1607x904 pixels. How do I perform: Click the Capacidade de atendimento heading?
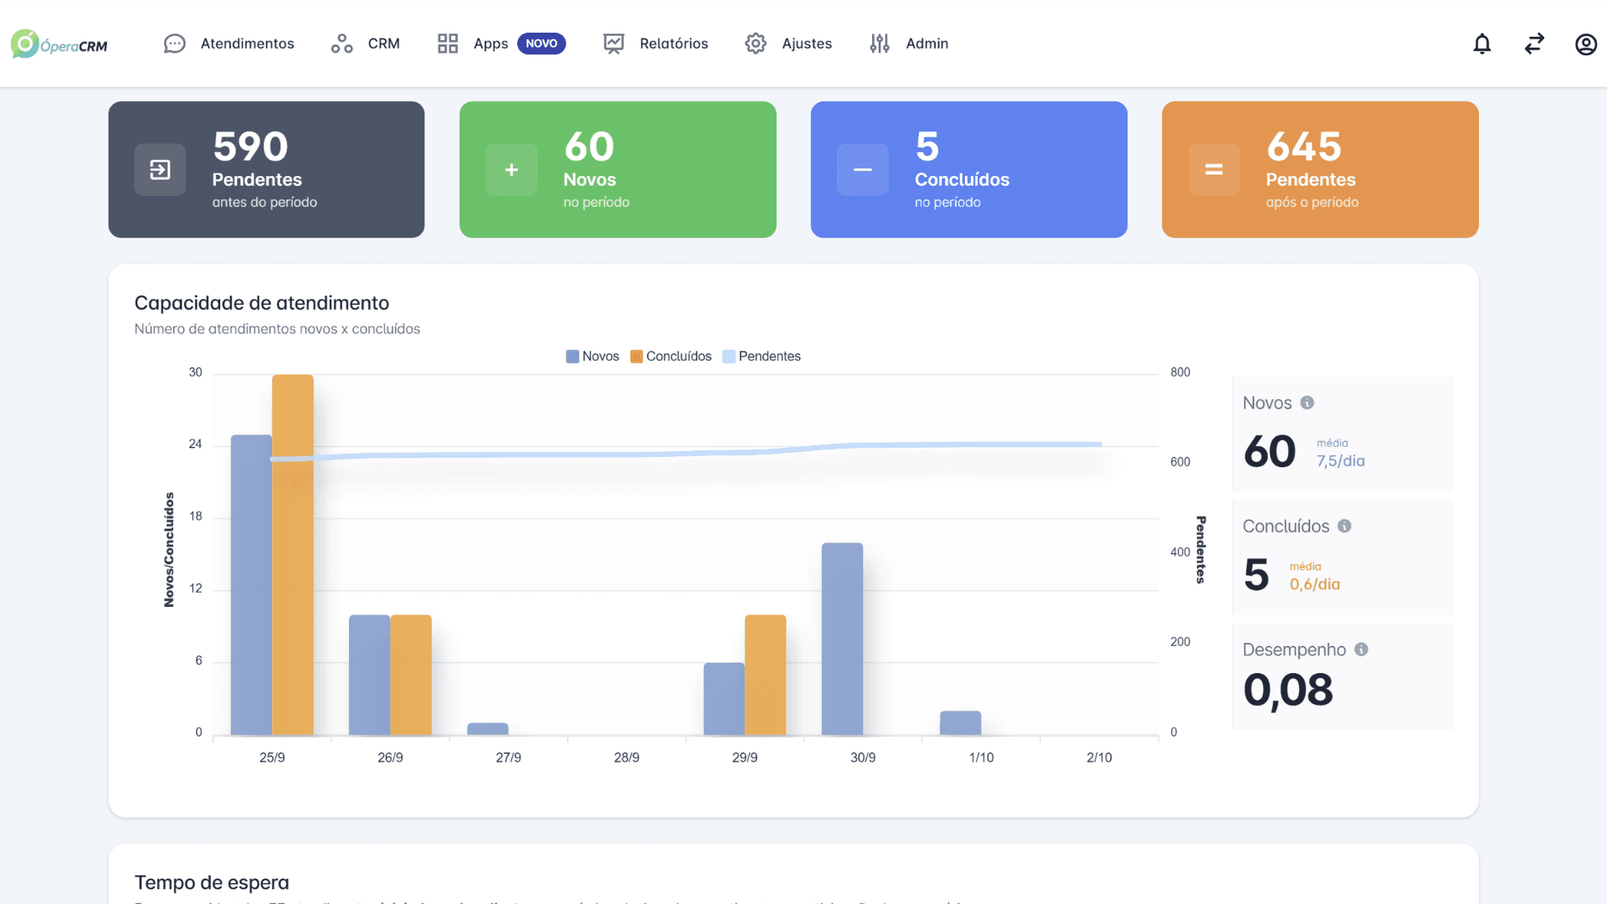point(262,303)
